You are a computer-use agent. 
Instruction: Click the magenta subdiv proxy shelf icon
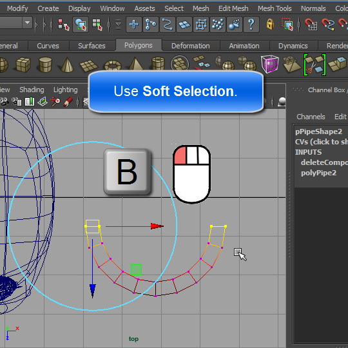pyautogui.click(x=270, y=64)
